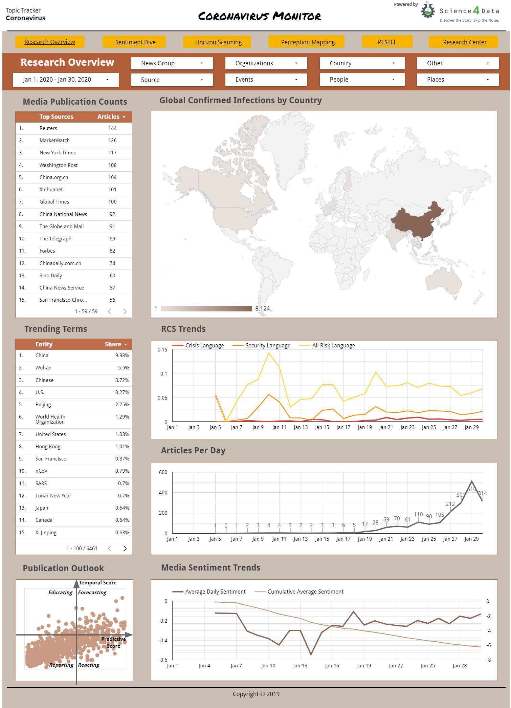
Task: Select the SARS trending term
Action: pos(74,484)
